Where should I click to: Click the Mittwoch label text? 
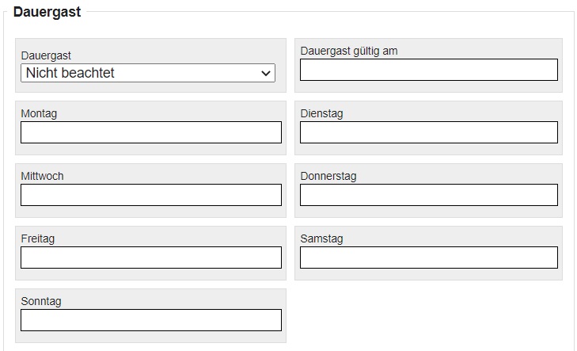(x=42, y=176)
